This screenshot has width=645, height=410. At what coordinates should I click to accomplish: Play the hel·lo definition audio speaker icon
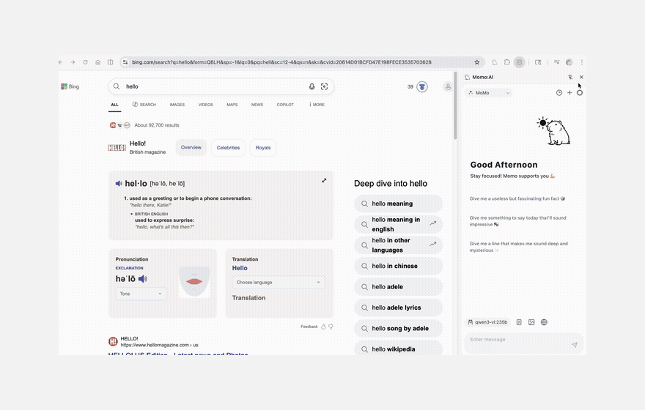[x=119, y=184]
